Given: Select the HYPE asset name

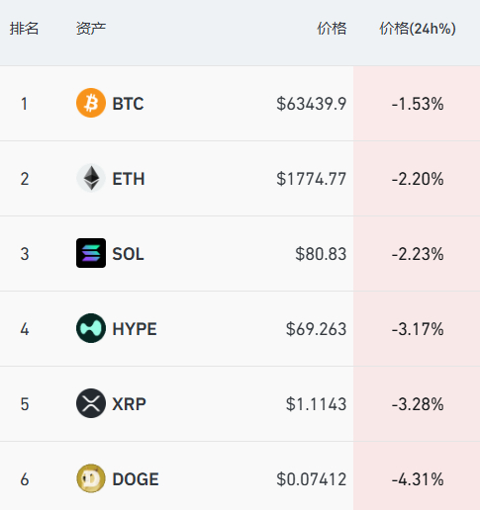Looking at the screenshot, I should tap(135, 329).
